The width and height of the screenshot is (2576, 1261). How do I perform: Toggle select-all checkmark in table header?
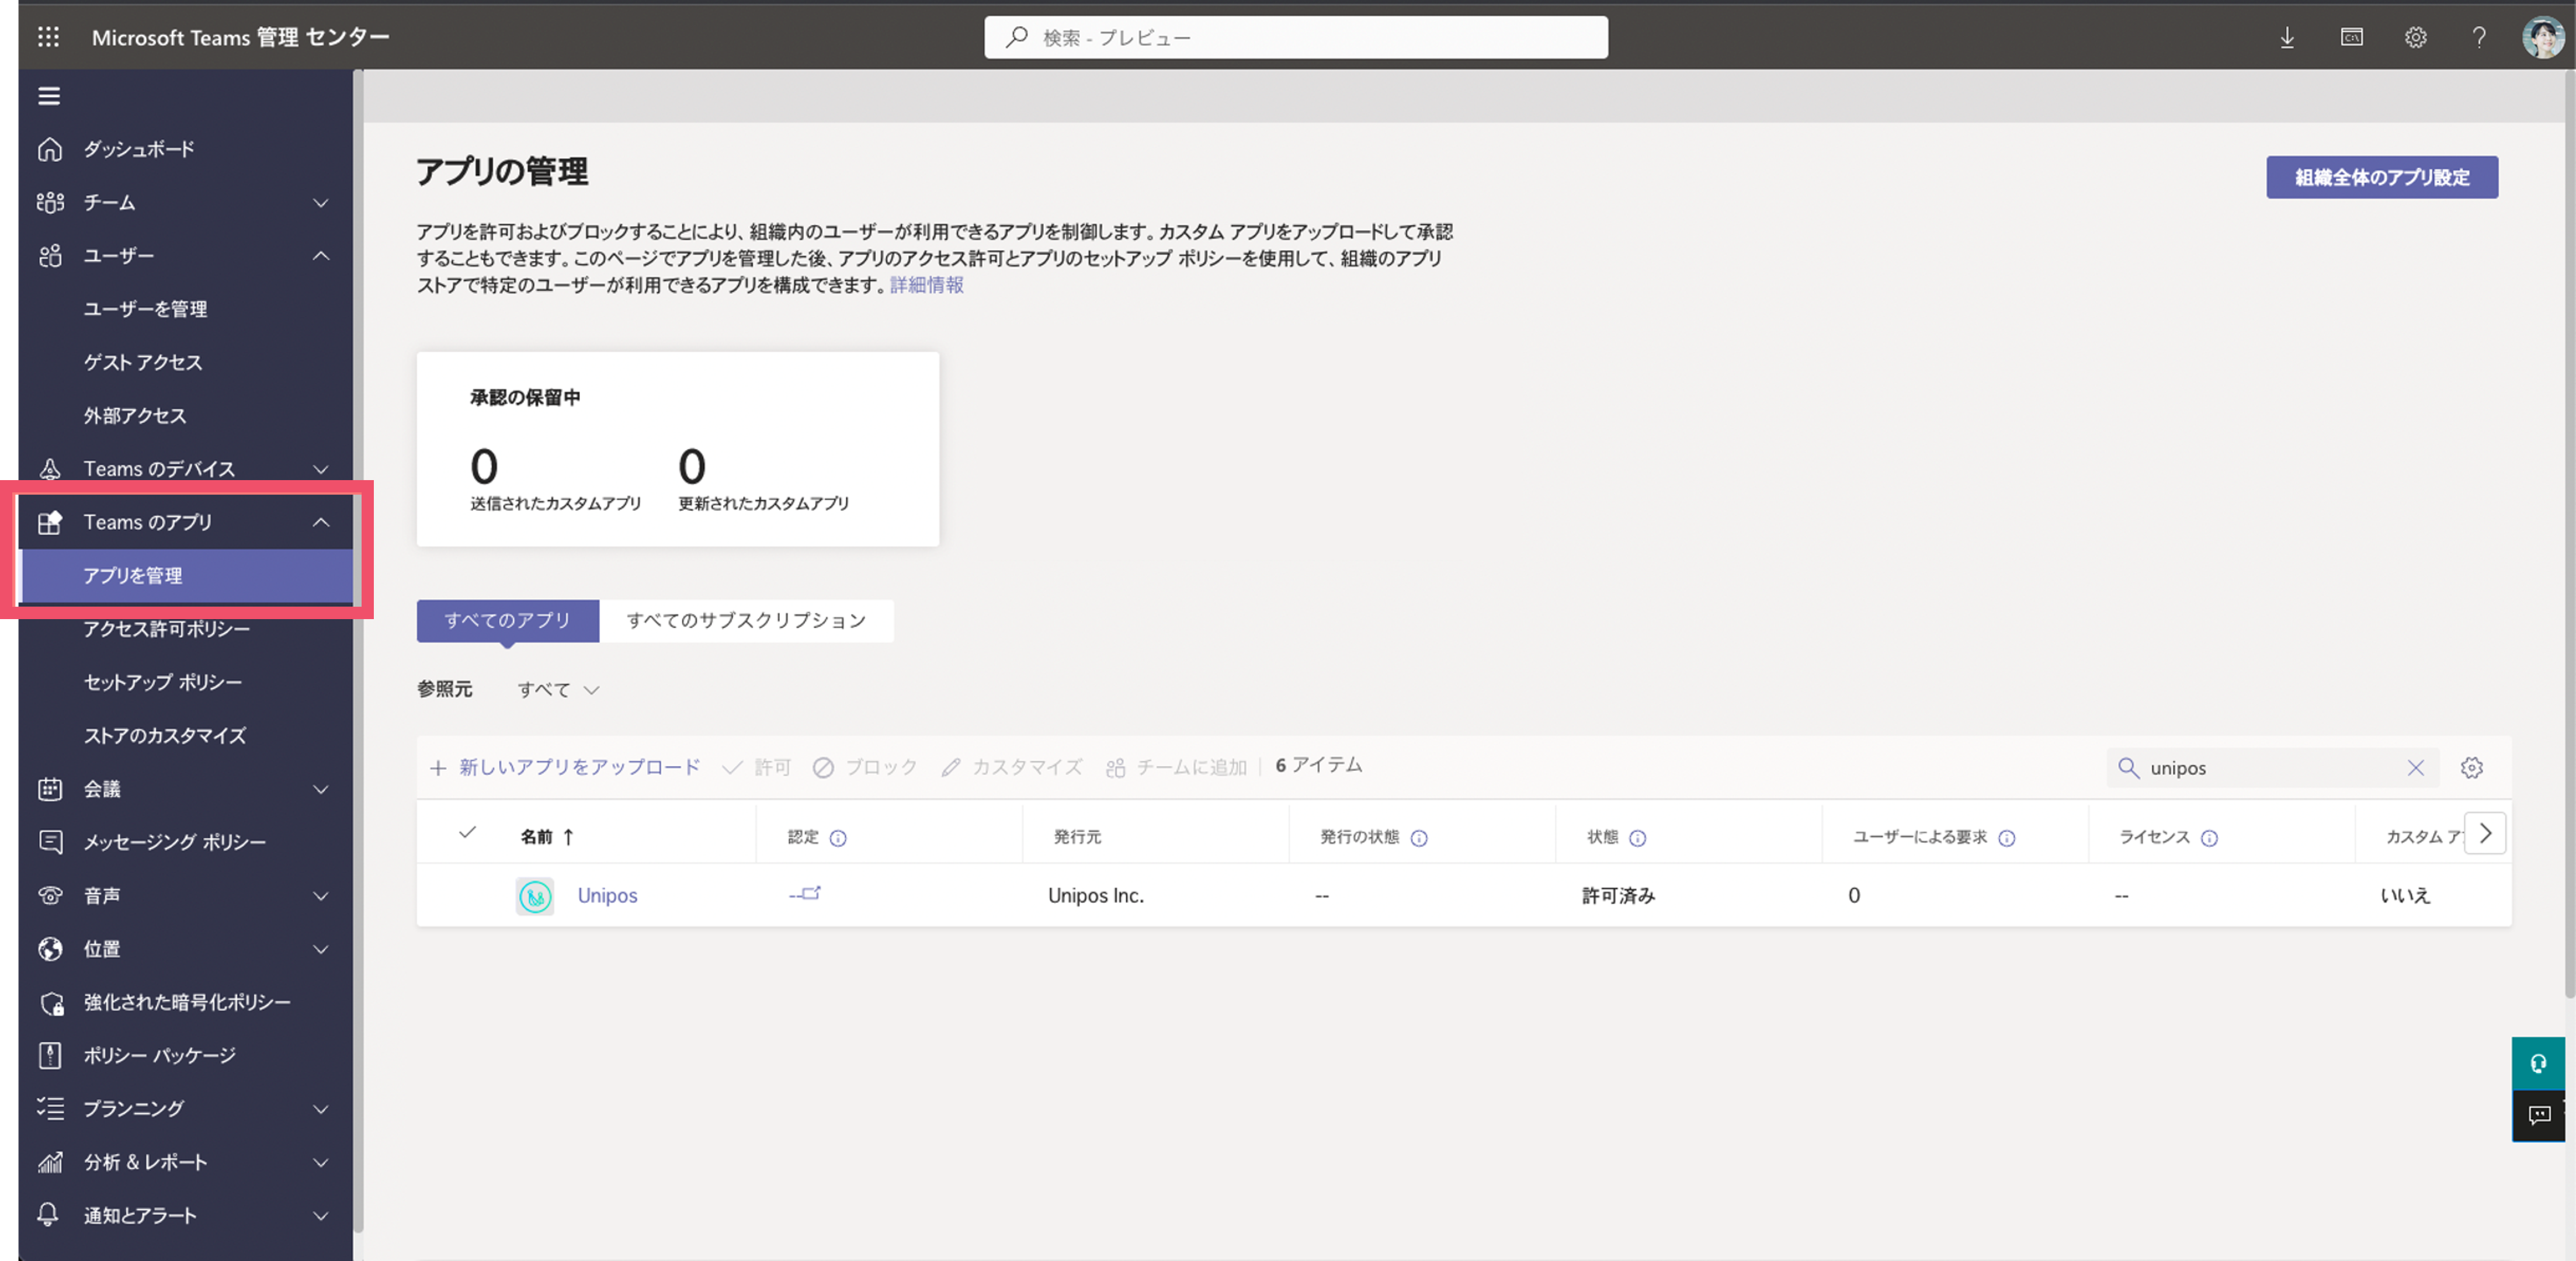pos(467,833)
